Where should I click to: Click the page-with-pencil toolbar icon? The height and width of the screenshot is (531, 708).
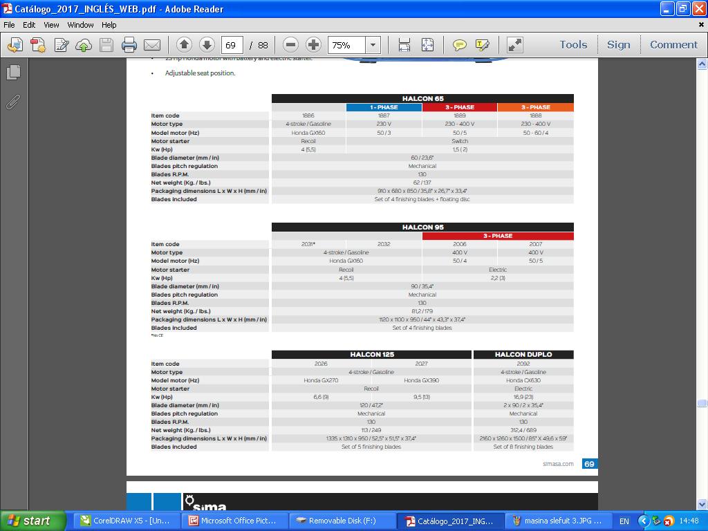(61, 45)
